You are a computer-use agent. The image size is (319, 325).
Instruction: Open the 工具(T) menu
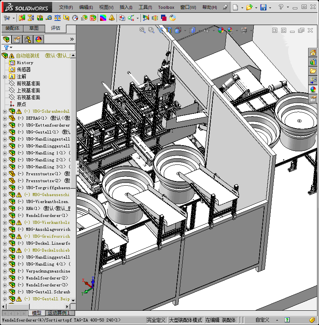(x=145, y=7)
